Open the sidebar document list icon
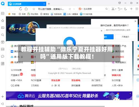This screenshot has height=107, width=139. click(3, 64)
